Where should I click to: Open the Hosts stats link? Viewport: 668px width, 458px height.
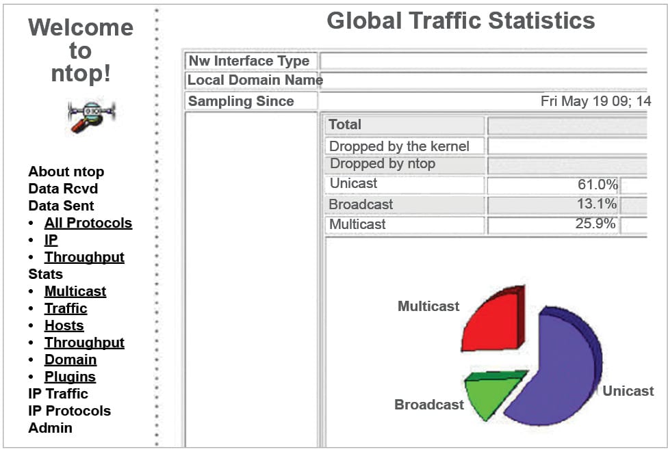64,325
